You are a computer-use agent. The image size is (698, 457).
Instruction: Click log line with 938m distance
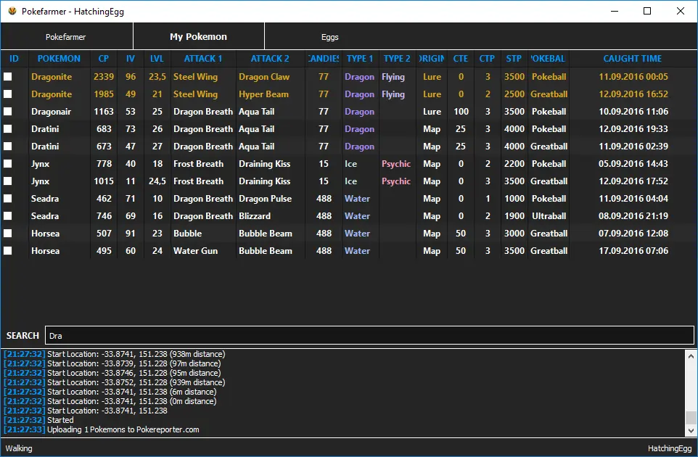(x=115, y=354)
